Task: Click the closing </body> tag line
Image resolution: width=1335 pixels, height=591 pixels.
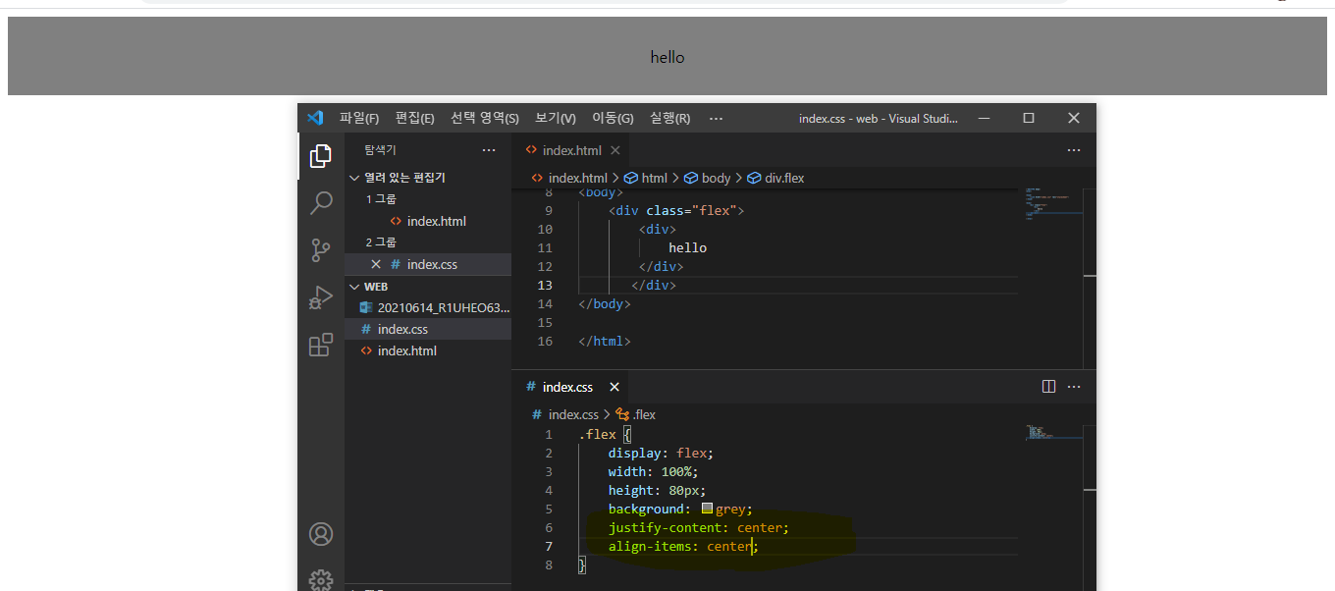Action: point(605,303)
